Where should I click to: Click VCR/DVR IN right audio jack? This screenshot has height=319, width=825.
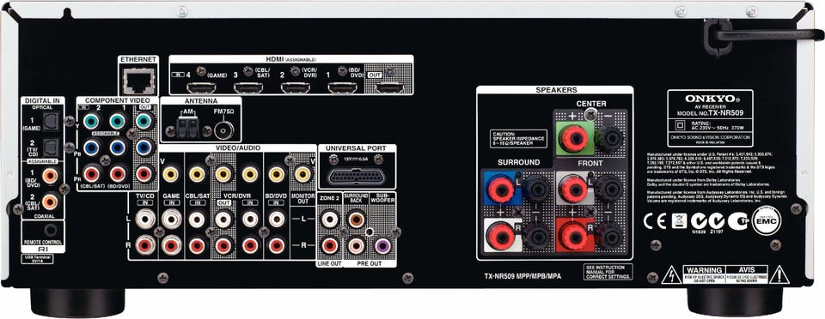click(x=250, y=245)
